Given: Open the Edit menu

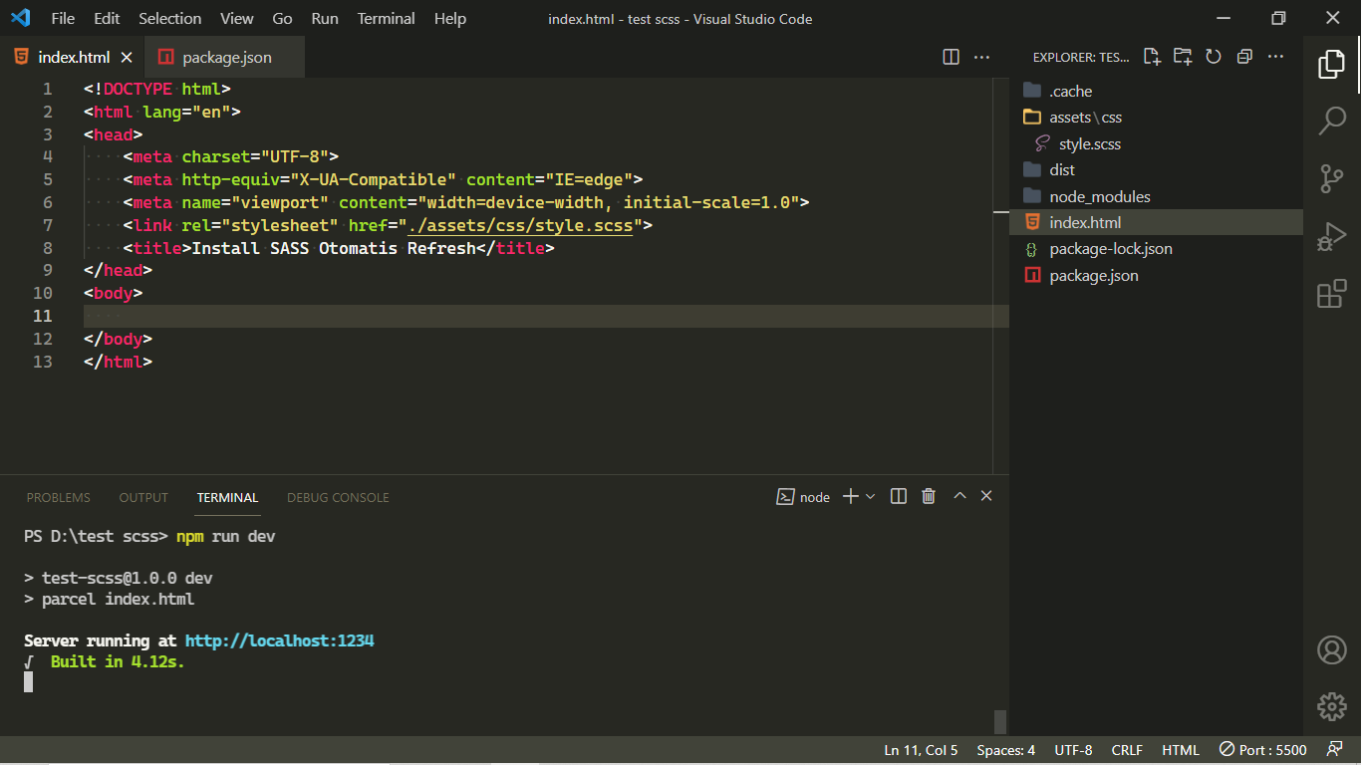Looking at the screenshot, I should coord(107,18).
